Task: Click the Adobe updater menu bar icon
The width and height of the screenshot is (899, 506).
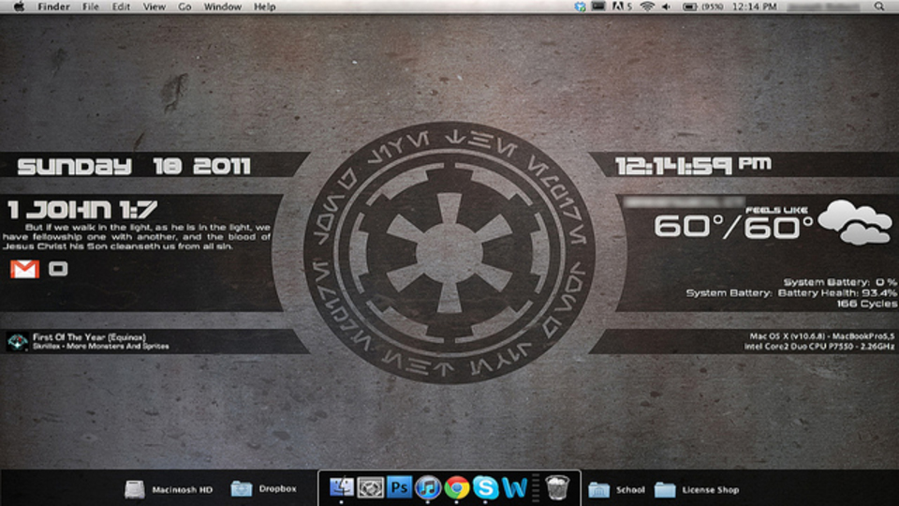Action: coord(622,7)
